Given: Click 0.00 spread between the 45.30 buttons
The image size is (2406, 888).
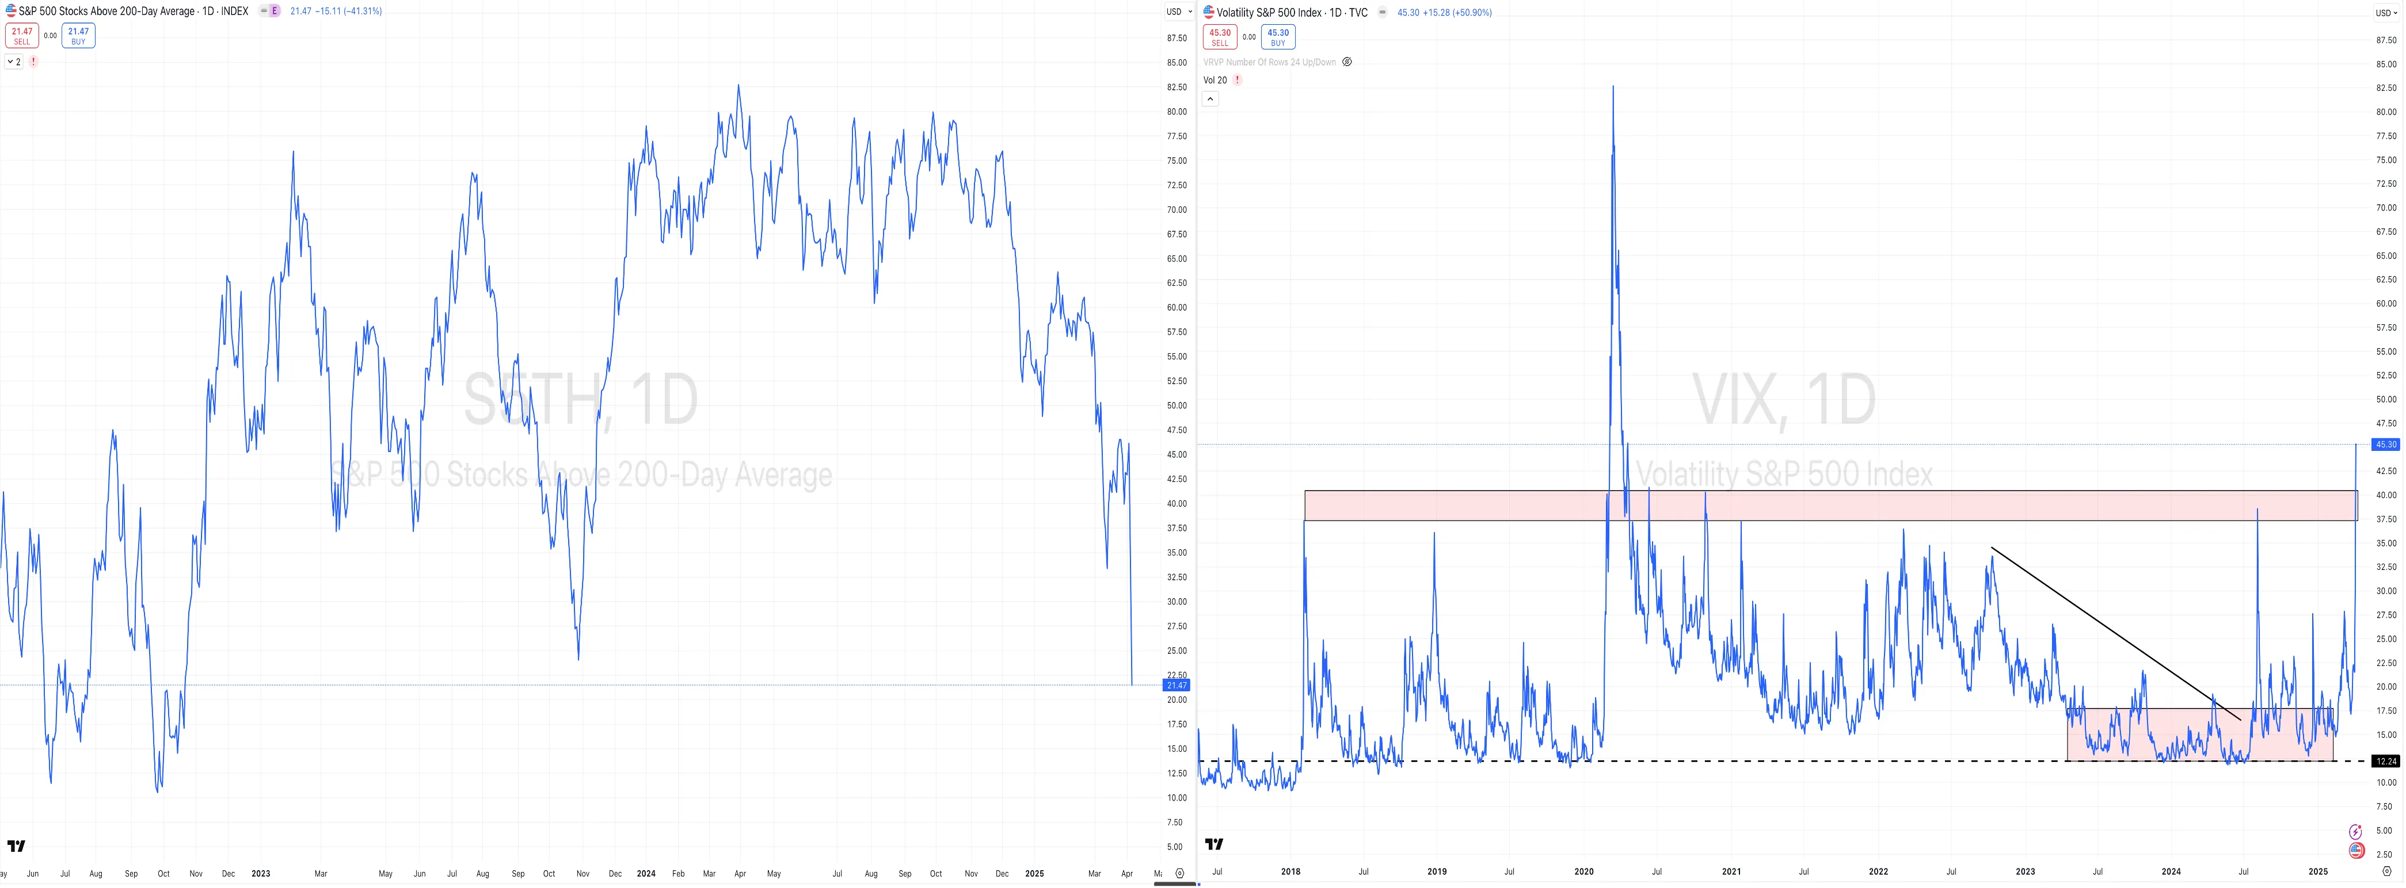Looking at the screenshot, I should pos(1249,37).
